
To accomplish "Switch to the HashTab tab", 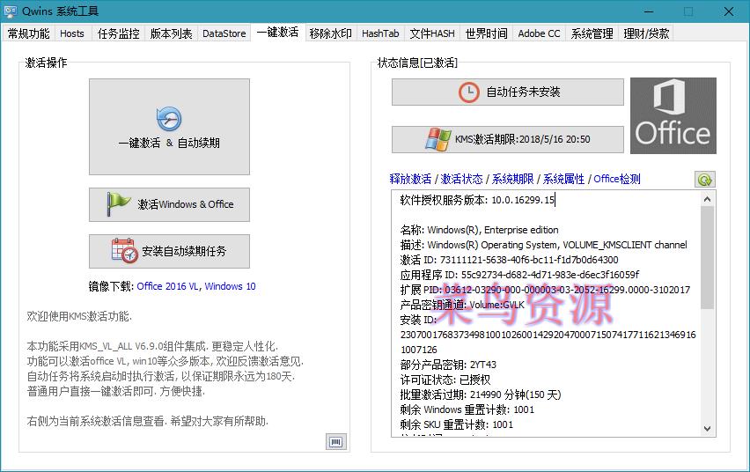I will pos(380,33).
